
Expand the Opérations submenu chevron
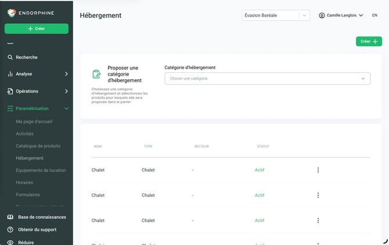pos(66,92)
